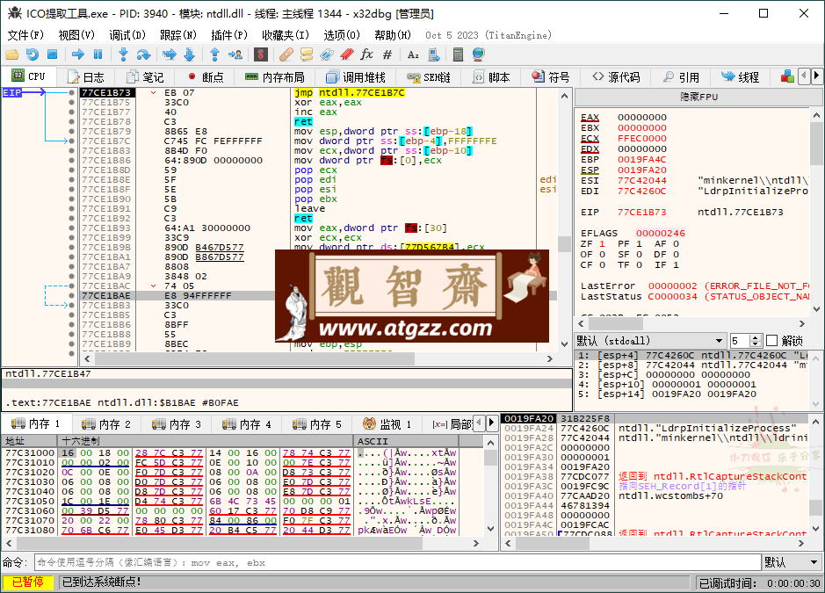Switch to the 断点 tab
Viewport: 825px width, 593px height.
pyautogui.click(x=206, y=77)
